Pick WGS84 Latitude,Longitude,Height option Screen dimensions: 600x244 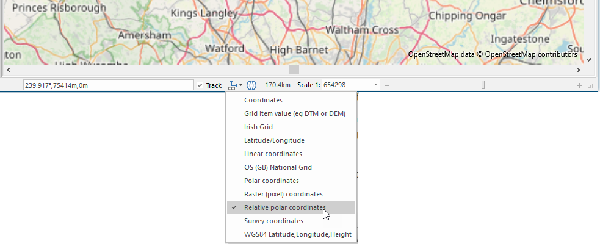[x=297, y=234]
